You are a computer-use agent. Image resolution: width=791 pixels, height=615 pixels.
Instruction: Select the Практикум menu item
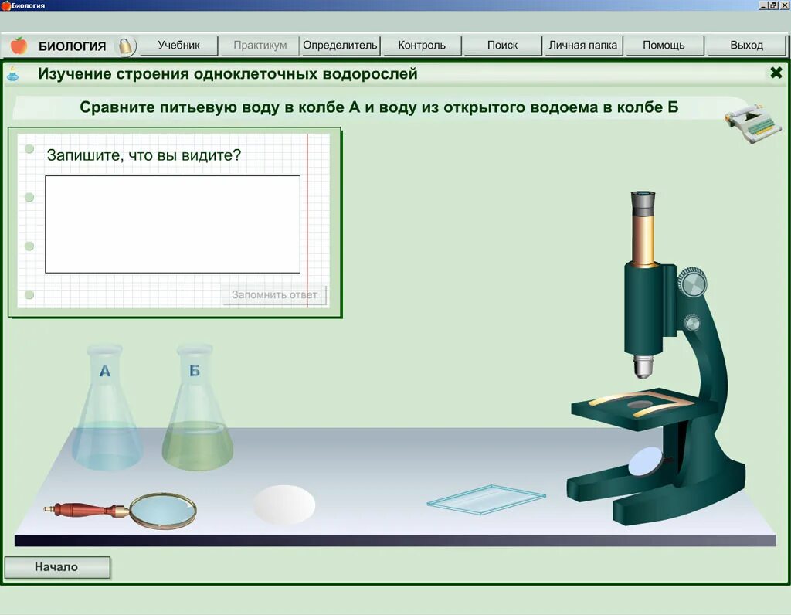(x=260, y=46)
